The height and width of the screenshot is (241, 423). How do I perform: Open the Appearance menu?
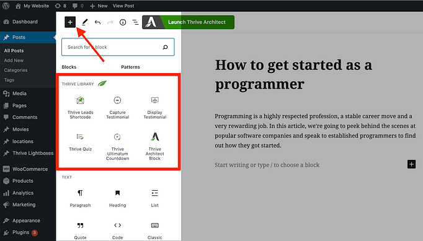pyautogui.click(x=28, y=221)
